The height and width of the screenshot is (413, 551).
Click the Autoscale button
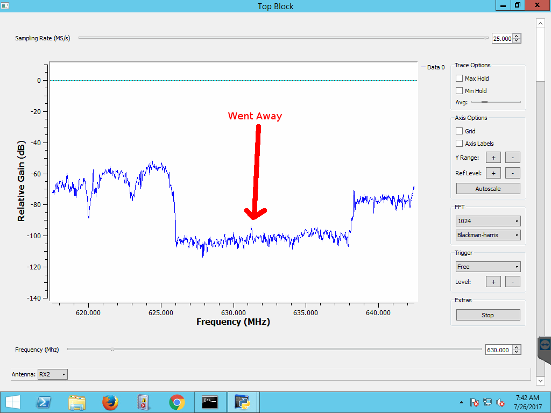488,189
